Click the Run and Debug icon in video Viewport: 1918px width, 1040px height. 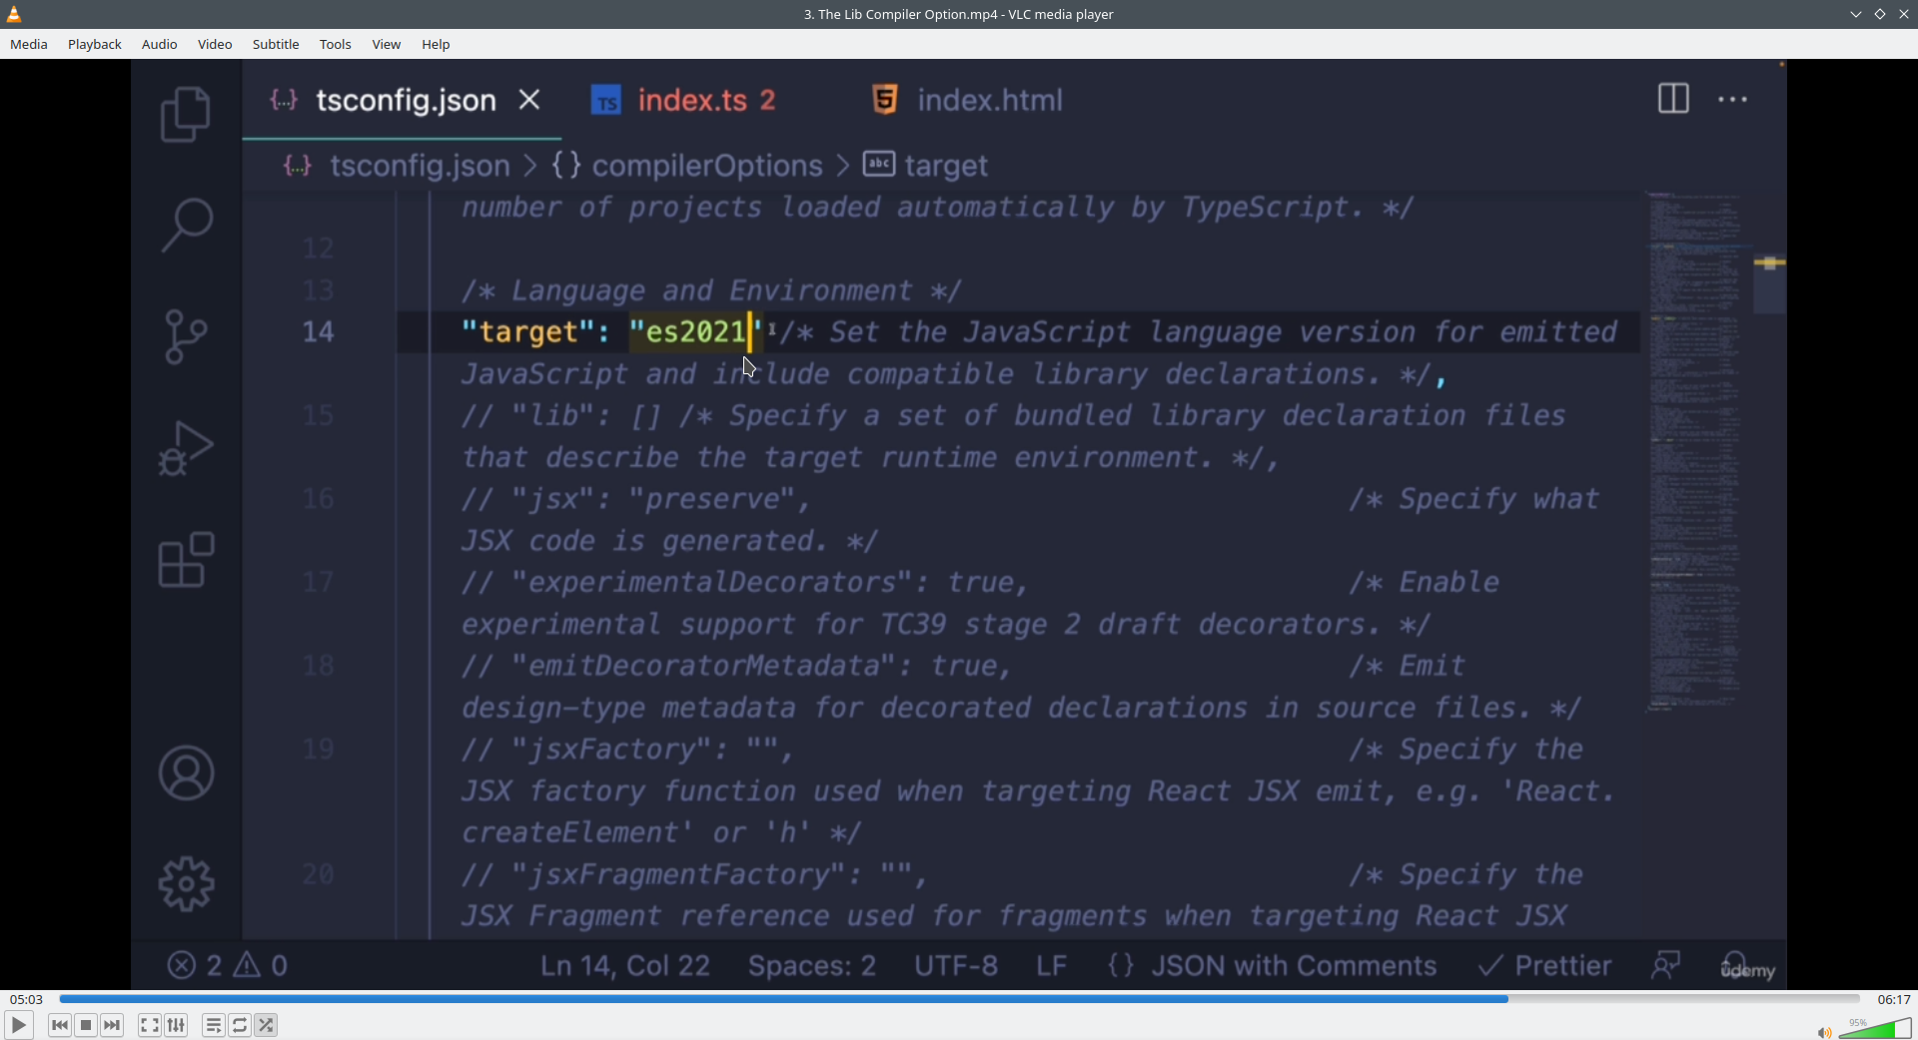pos(186,448)
